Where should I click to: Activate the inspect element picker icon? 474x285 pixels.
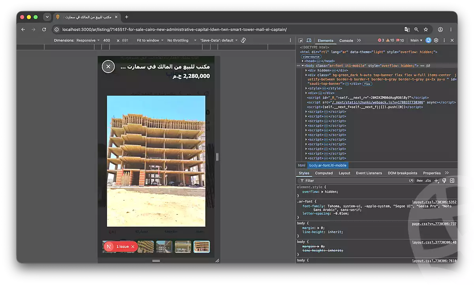click(x=301, y=40)
